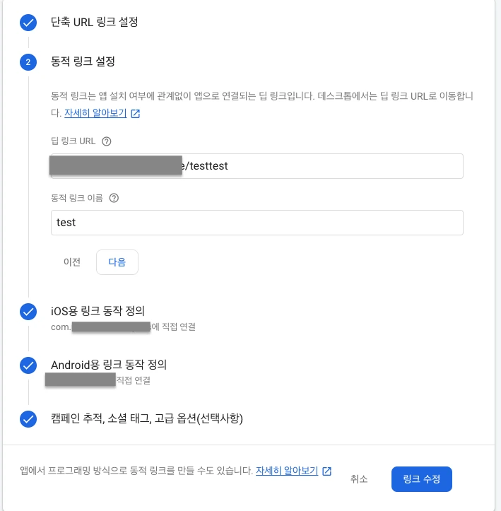Click help icon next to 동적 링크 이름
501x511 pixels.
click(114, 198)
